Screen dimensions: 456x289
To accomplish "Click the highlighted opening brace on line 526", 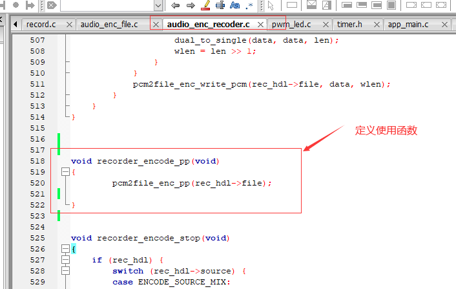I will pyautogui.click(x=73, y=249).
